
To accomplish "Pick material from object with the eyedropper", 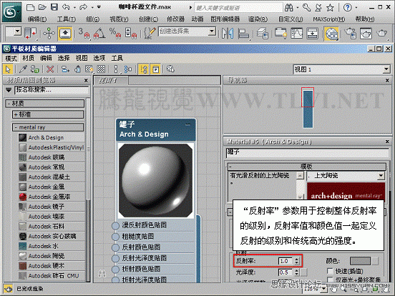I will (x=24, y=69).
